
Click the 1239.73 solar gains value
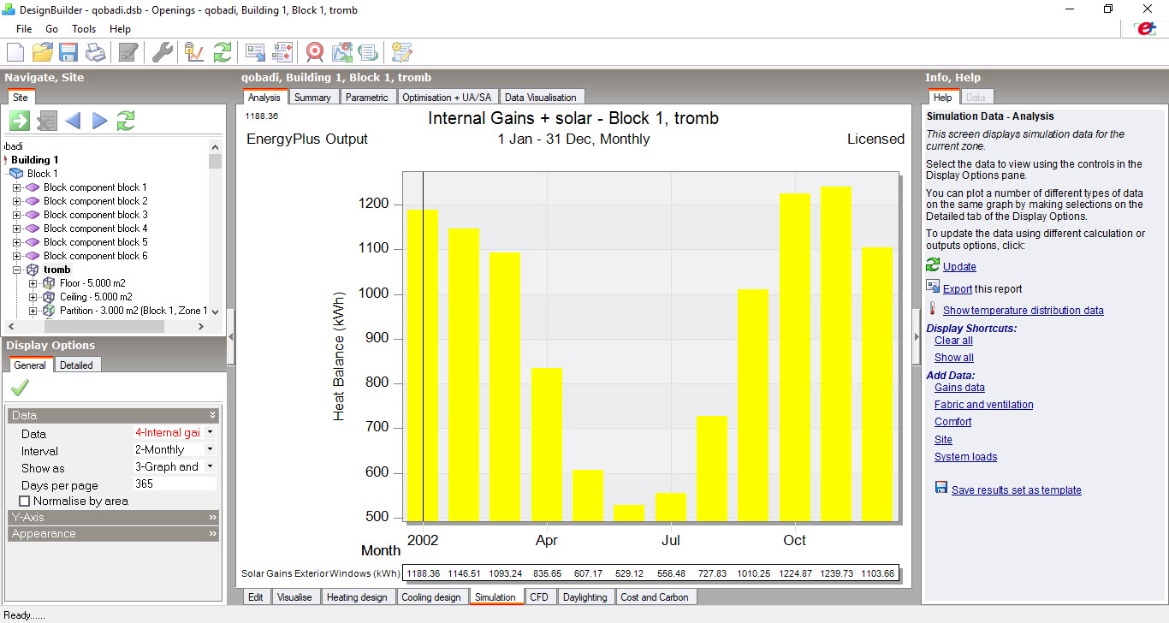click(x=837, y=573)
